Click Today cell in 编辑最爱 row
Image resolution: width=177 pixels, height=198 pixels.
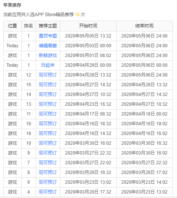tap(12, 46)
